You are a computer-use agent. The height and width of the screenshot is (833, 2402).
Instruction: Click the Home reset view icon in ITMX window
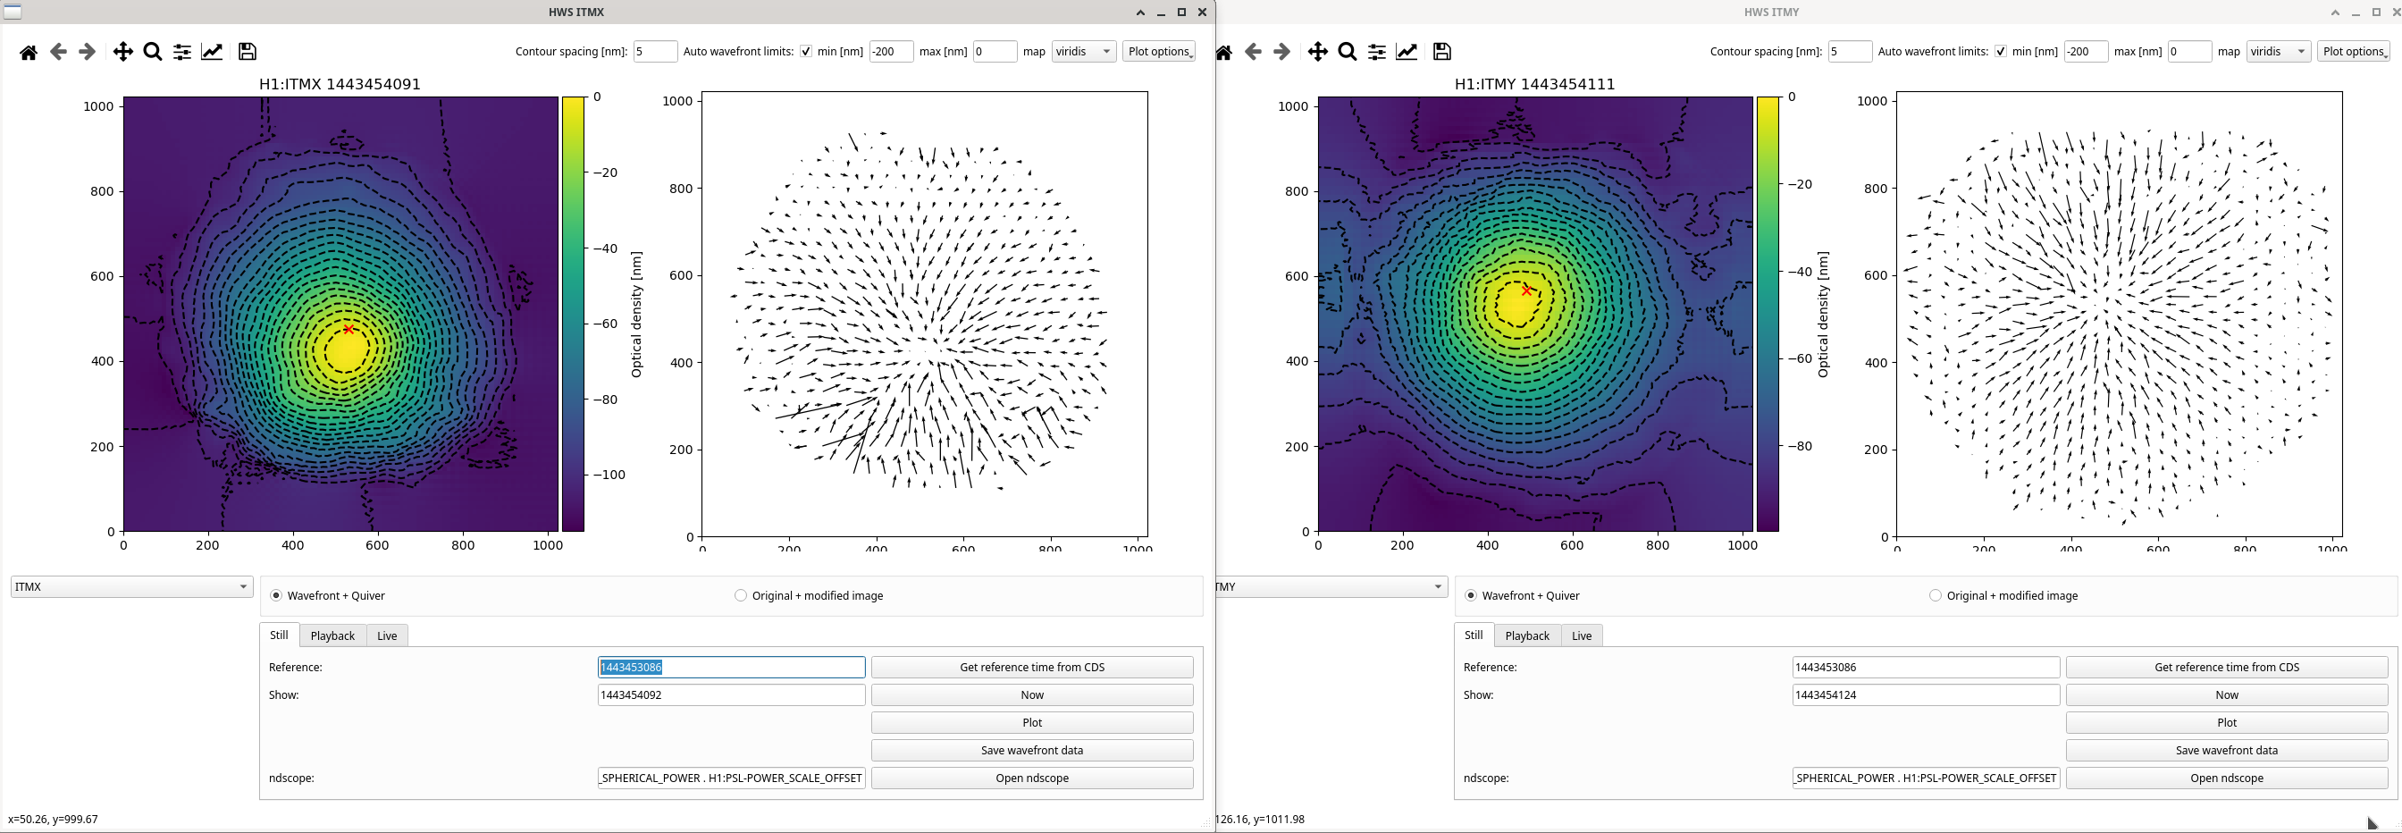pyautogui.click(x=29, y=52)
